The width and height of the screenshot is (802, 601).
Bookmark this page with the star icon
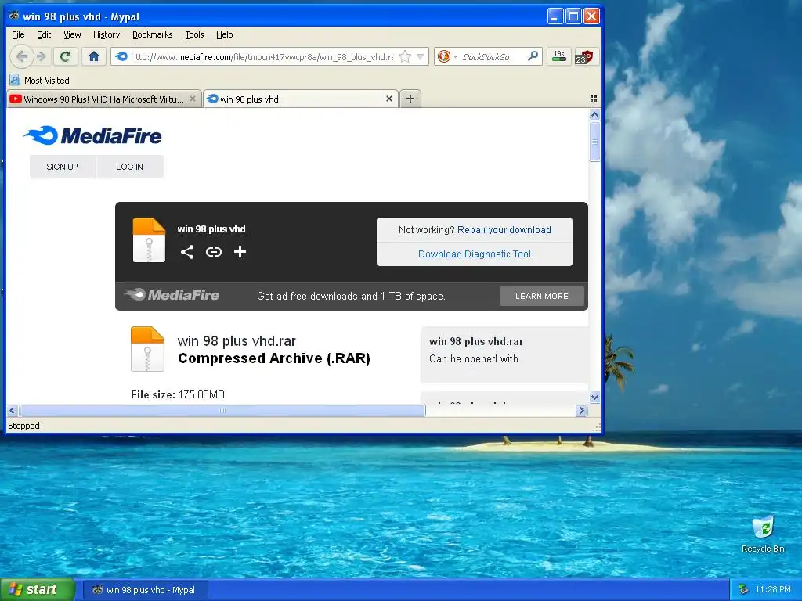(x=405, y=56)
